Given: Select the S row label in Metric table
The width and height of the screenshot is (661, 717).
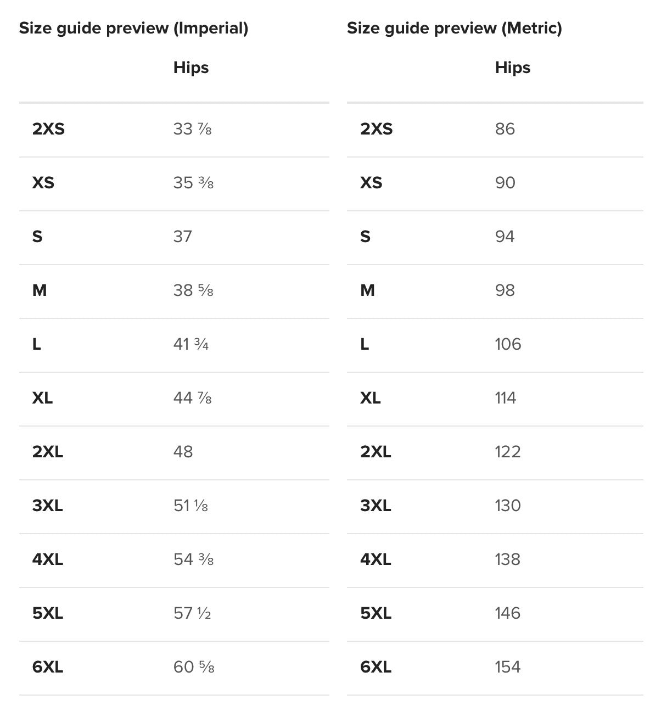Looking at the screenshot, I should tap(366, 237).
